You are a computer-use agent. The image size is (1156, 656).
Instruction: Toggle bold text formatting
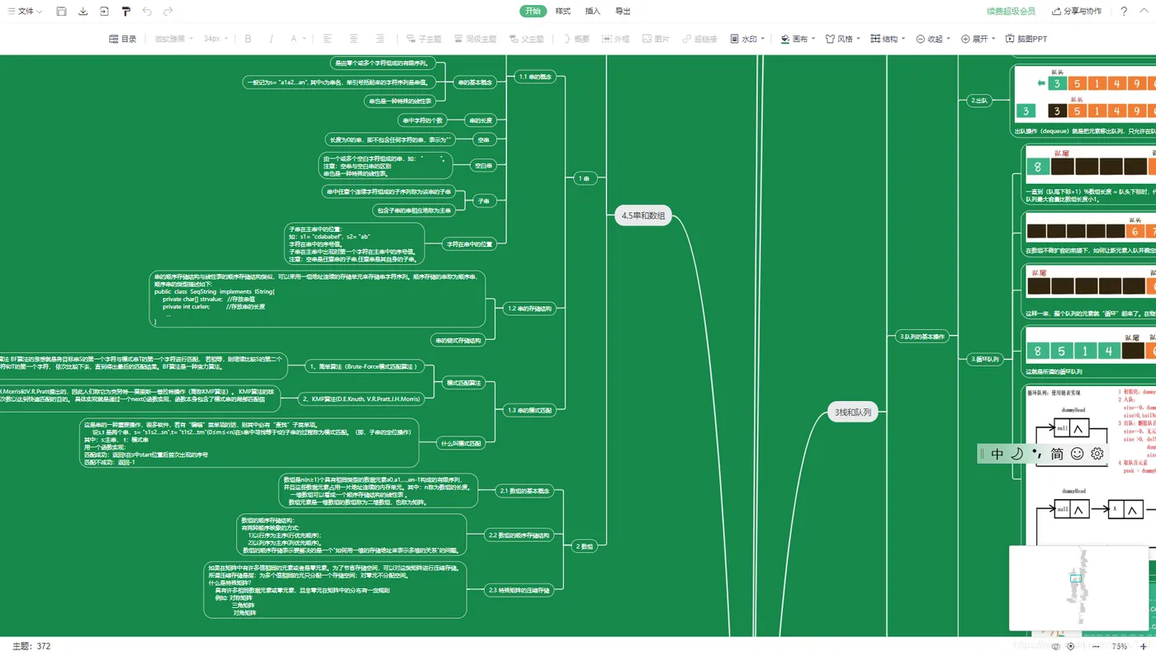tap(248, 39)
